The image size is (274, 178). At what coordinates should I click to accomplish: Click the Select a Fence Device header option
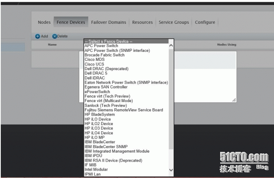click(x=126, y=41)
